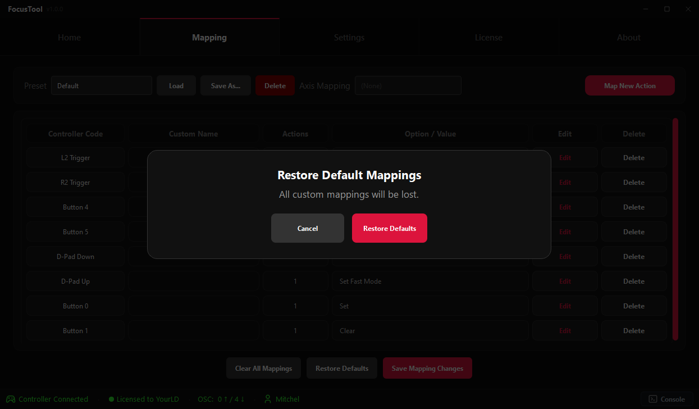Maximize the FocusTool window

click(x=667, y=9)
